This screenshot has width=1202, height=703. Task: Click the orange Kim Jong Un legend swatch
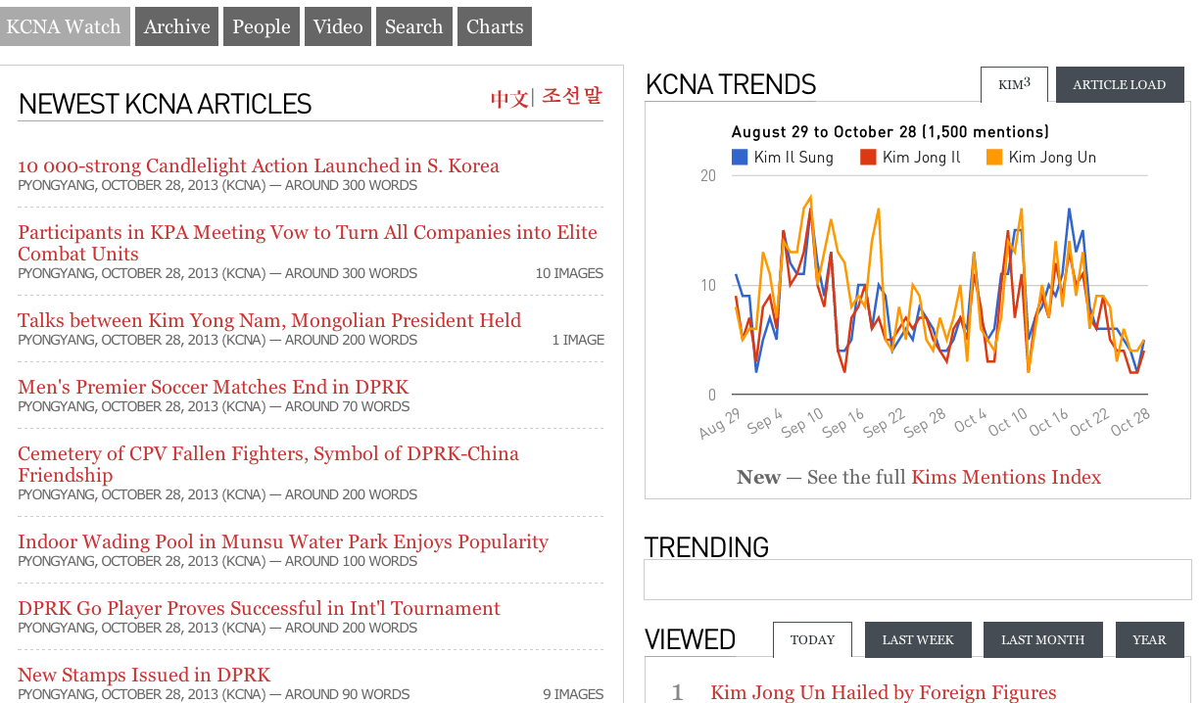[994, 157]
